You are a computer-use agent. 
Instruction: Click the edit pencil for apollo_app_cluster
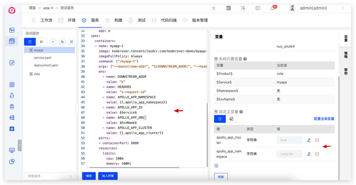click(x=309, y=140)
